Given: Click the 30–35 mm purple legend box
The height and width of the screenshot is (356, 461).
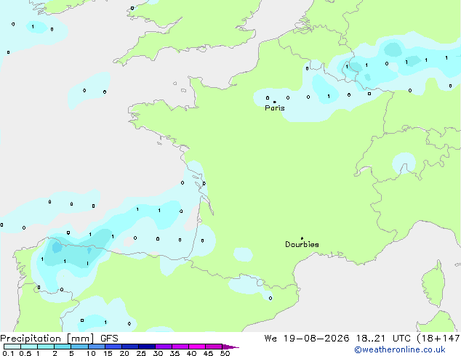Looking at the screenshot, I should 164,347.
